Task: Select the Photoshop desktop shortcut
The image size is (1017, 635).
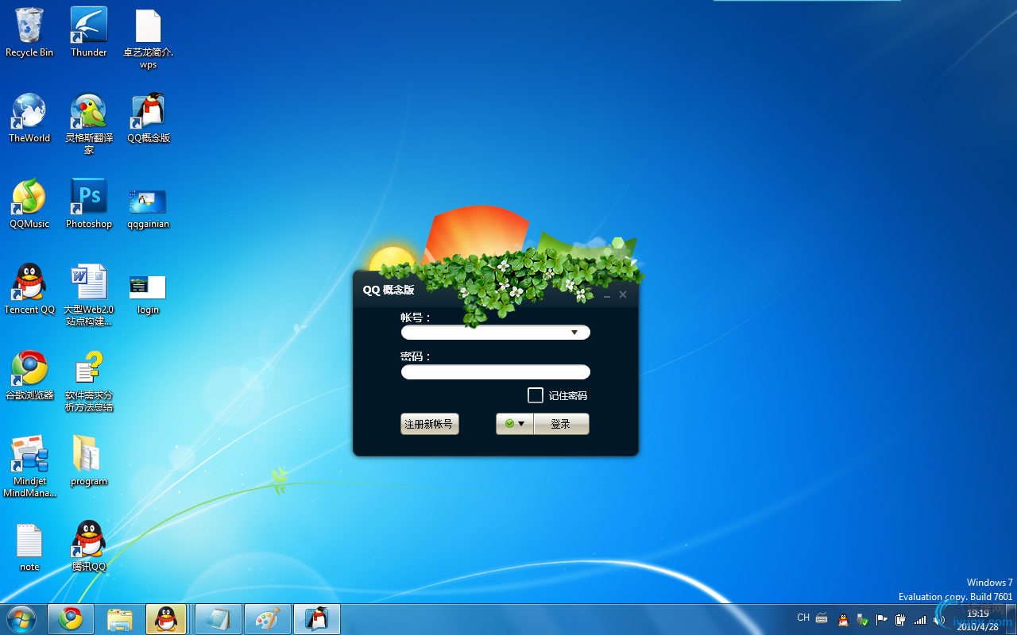Action: [x=89, y=204]
